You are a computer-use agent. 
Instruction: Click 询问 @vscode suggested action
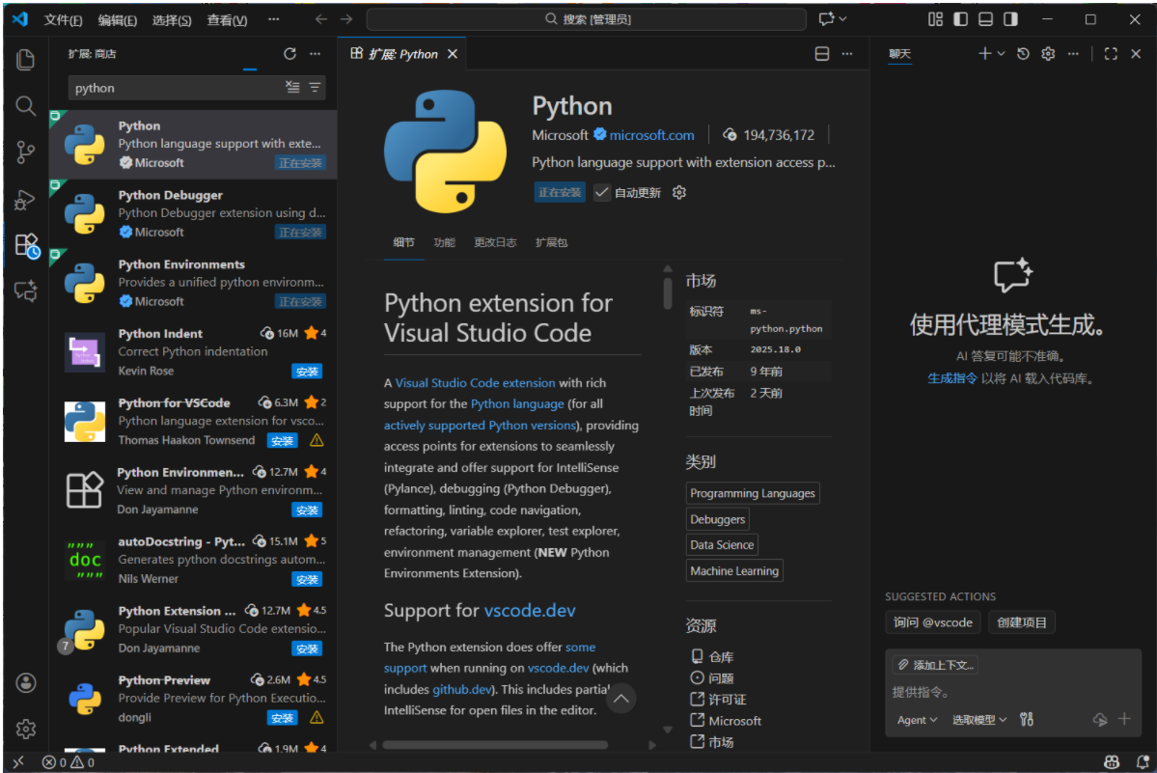[x=933, y=622]
